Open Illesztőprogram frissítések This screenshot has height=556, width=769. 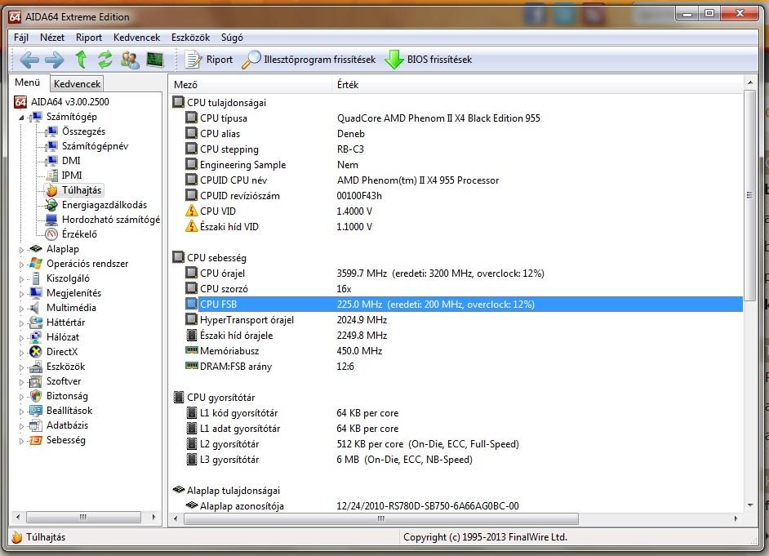(309, 60)
